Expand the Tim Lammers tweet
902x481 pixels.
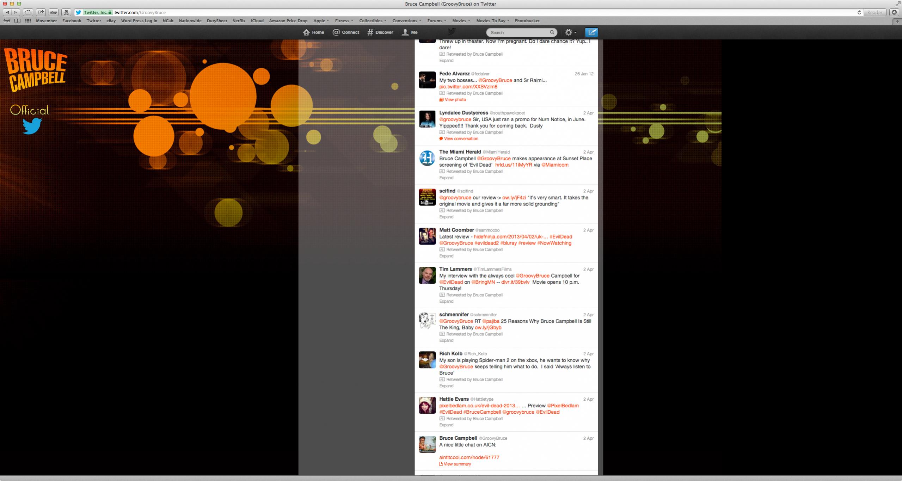point(446,302)
